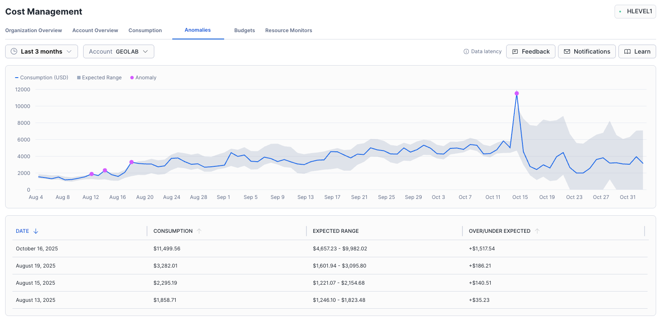
Task: Click the clock icon in the time filter
Action: (13, 51)
